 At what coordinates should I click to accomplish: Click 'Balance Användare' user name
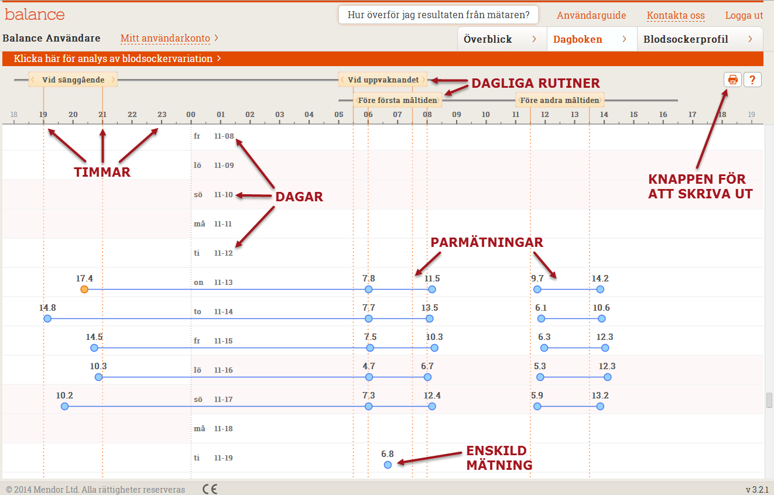(x=52, y=39)
